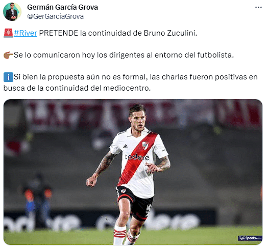The image size is (268, 248).
Task: Click the player's face in the photo
Action: coord(138,121)
